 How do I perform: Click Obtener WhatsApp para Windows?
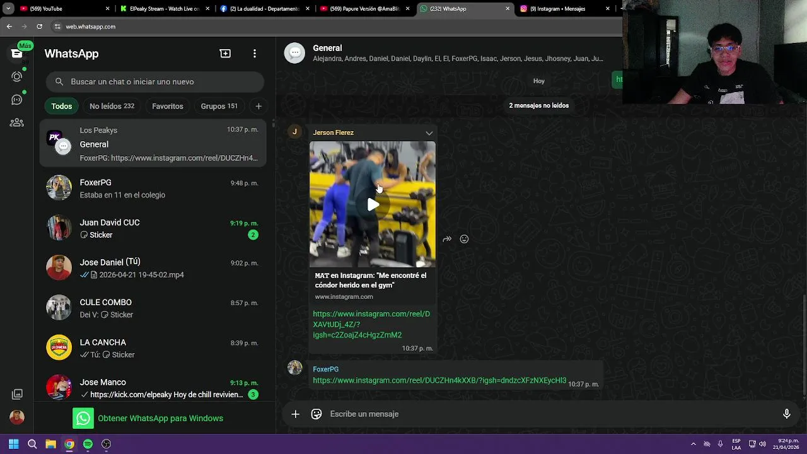(148, 418)
